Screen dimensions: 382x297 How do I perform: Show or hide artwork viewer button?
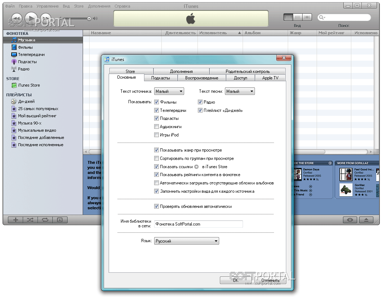60,220
